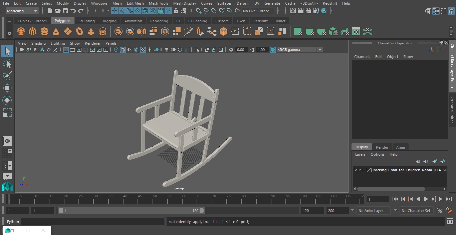This screenshot has width=456, height=235.
Task: Click the No Live Surface field
Action: click(258, 11)
